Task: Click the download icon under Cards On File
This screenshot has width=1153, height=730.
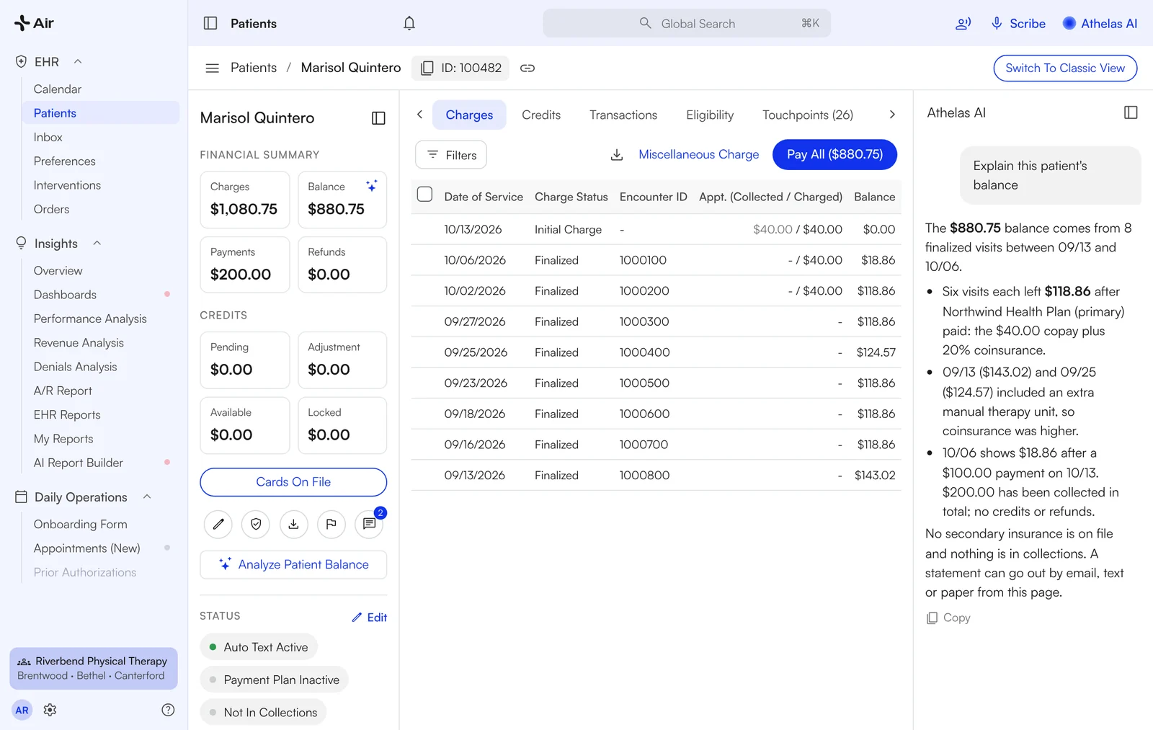Action: pos(293,524)
